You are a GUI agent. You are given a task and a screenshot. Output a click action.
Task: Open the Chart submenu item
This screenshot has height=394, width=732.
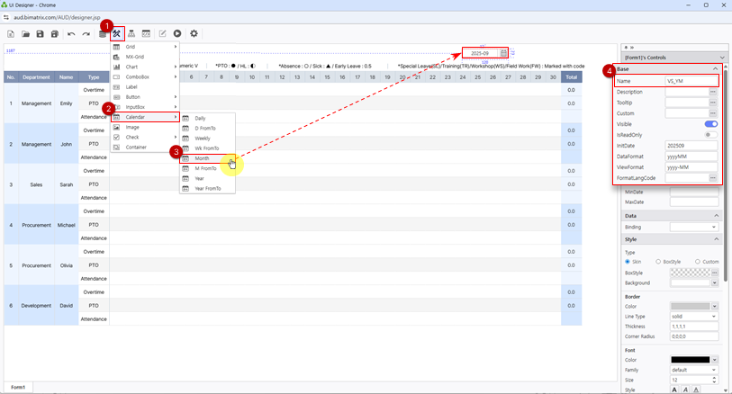(x=145, y=67)
